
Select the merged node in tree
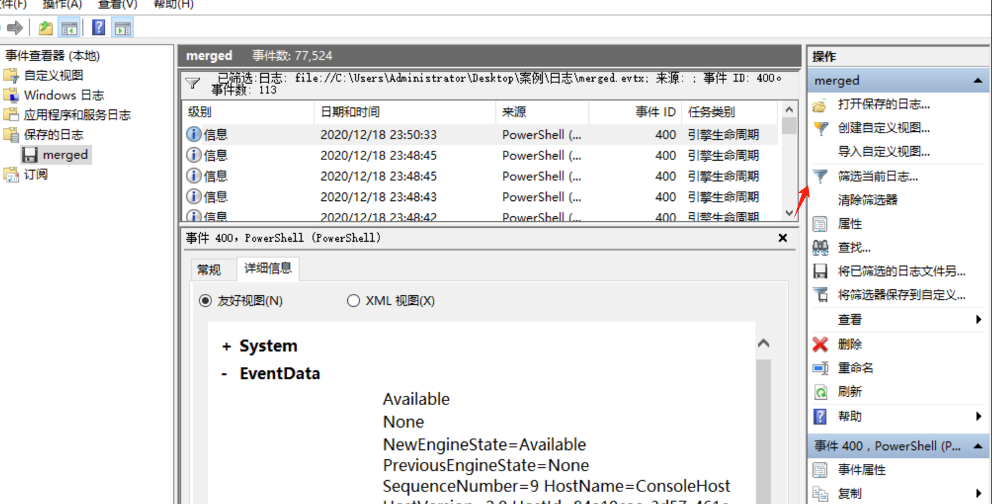pyautogui.click(x=65, y=154)
